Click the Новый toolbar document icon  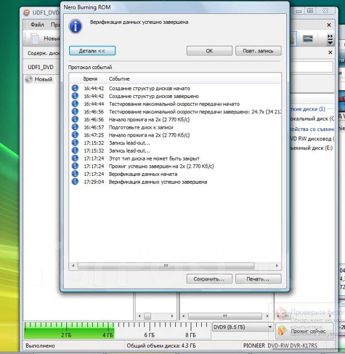pos(34,38)
